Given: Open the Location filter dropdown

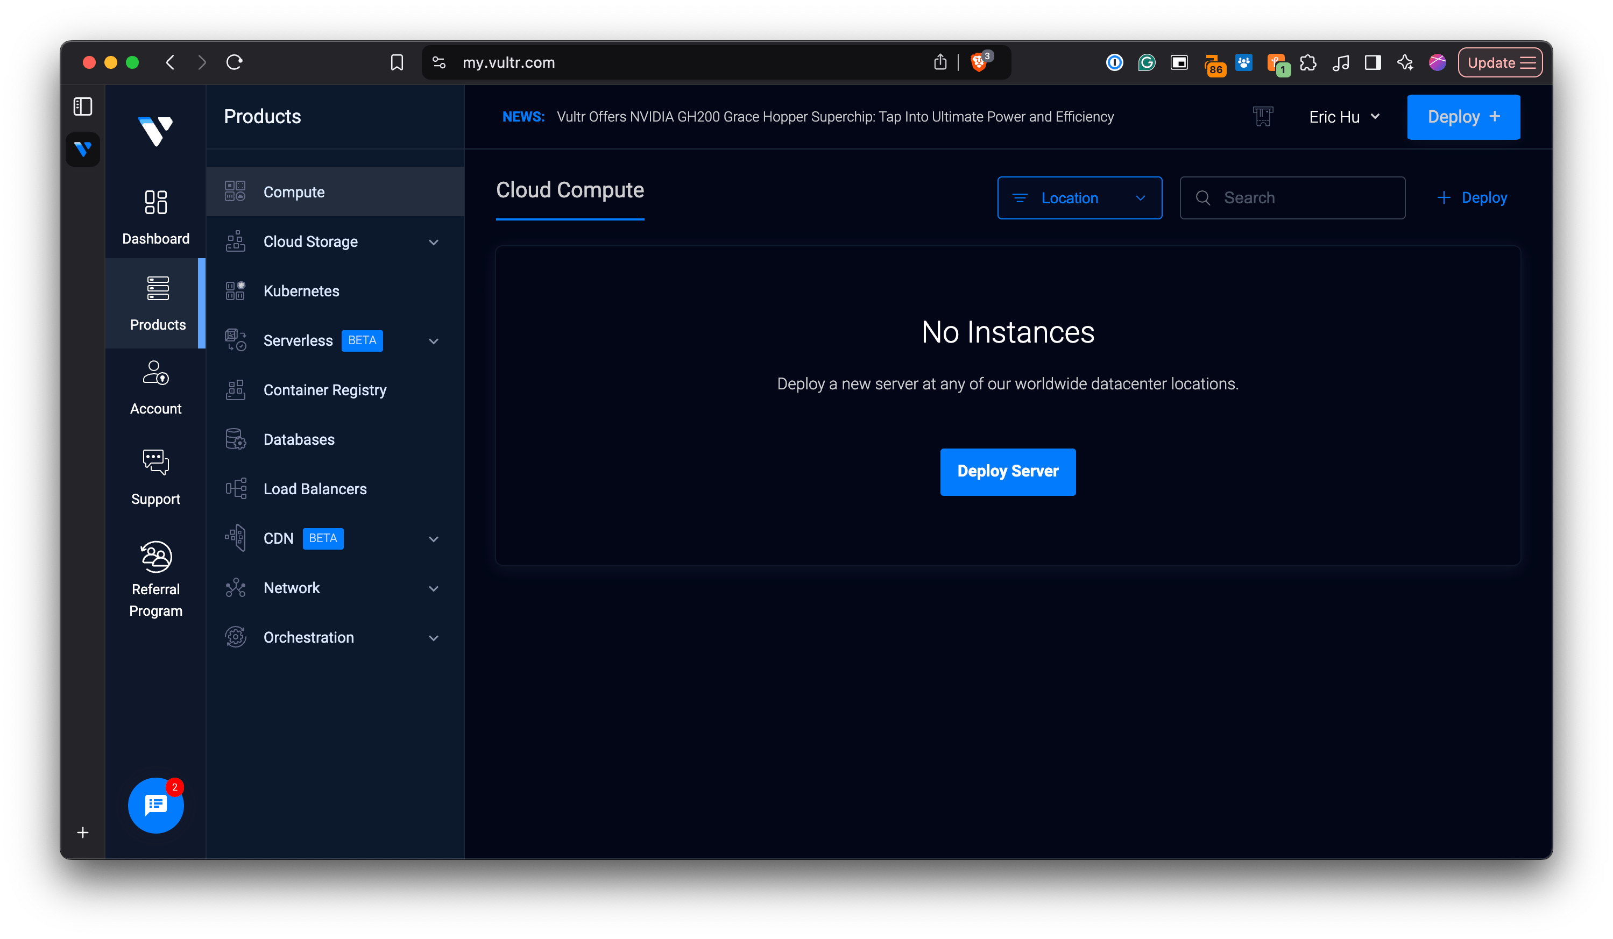Looking at the screenshot, I should pos(1079,198).
